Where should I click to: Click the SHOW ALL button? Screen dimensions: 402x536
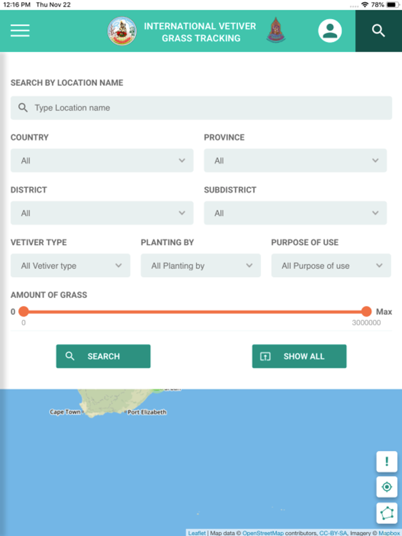299,356
